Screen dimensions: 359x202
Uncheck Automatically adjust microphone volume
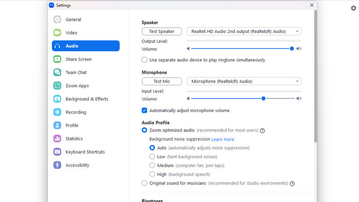(145, 111)
